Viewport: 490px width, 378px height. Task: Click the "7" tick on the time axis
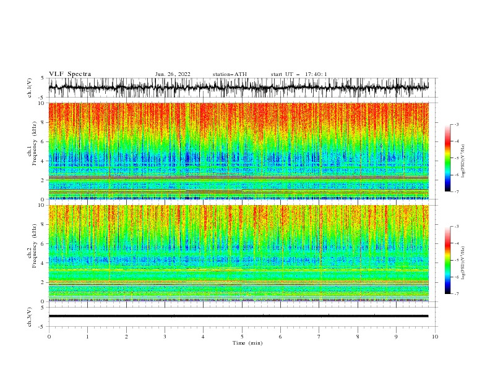(319, 337)
